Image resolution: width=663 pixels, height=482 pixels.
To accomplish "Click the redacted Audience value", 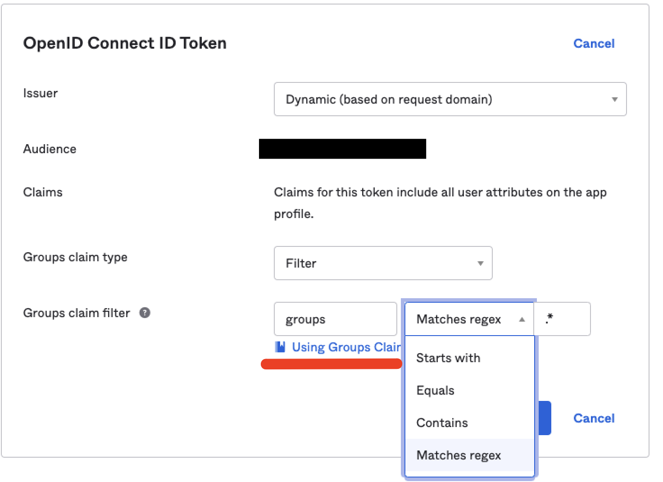I will click(343, 149).
